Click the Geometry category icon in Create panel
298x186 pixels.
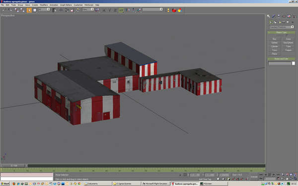271,22
